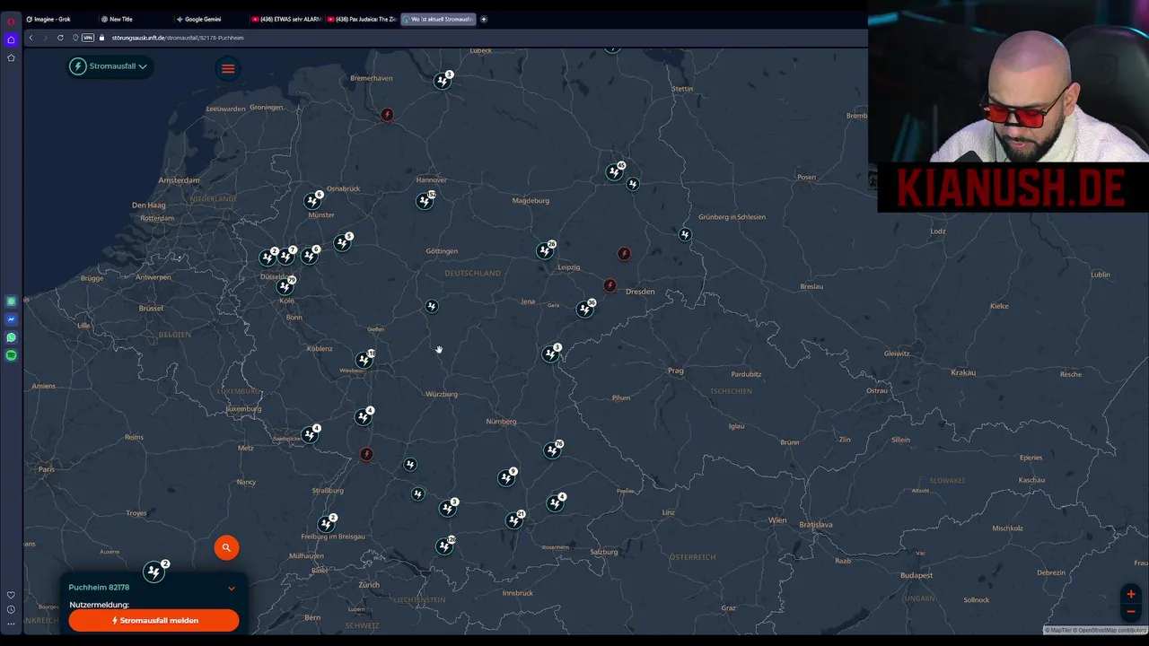Viewport: 1149px width, 646px height.
Task: Click outage marker near Köln
Action: [x=285, y=286]
